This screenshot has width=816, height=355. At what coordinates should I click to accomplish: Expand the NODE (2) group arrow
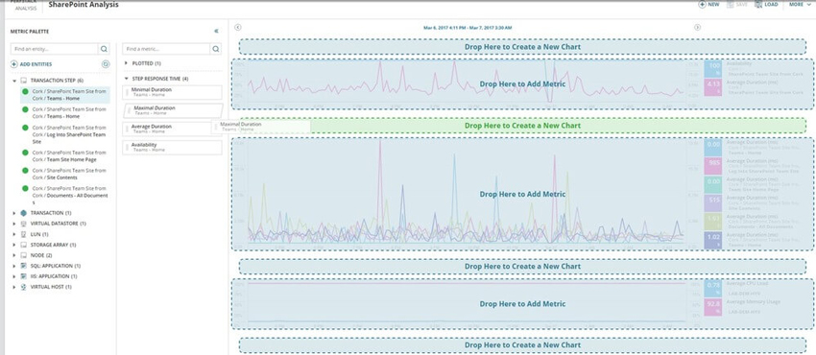pyautogui.click(x=14, y=256)
